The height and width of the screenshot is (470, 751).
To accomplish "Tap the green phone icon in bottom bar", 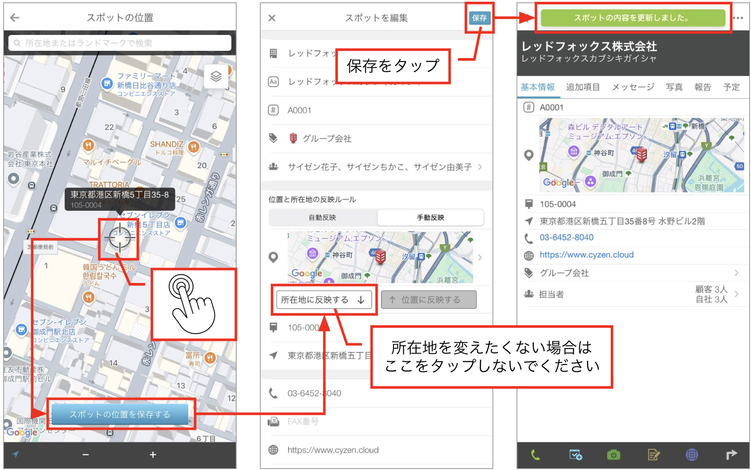I will (x=535, y=455).
